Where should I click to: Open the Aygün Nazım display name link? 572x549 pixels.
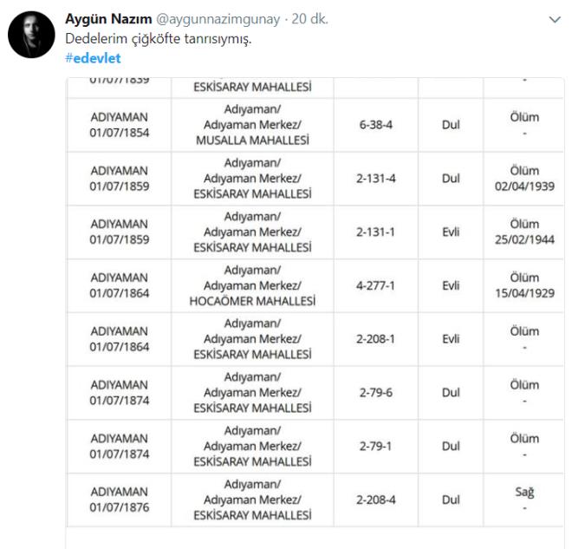point(109,19)
